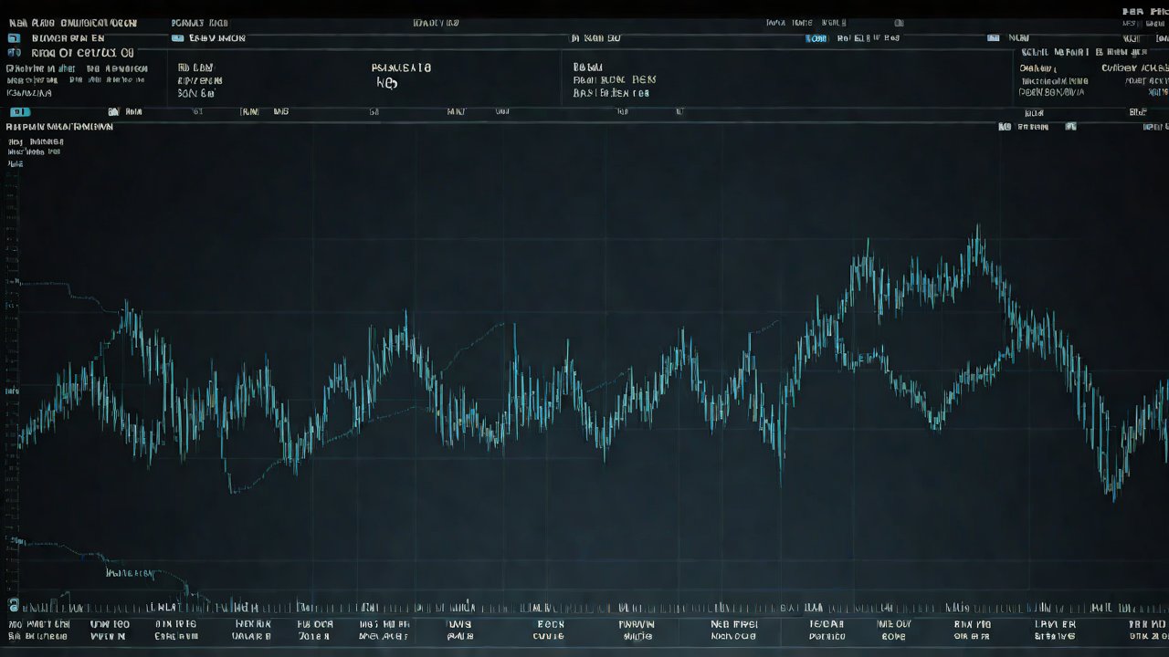Toggle the highlighted blue chip in the upper-right header

pyautogui.click(x=816, y=38)
